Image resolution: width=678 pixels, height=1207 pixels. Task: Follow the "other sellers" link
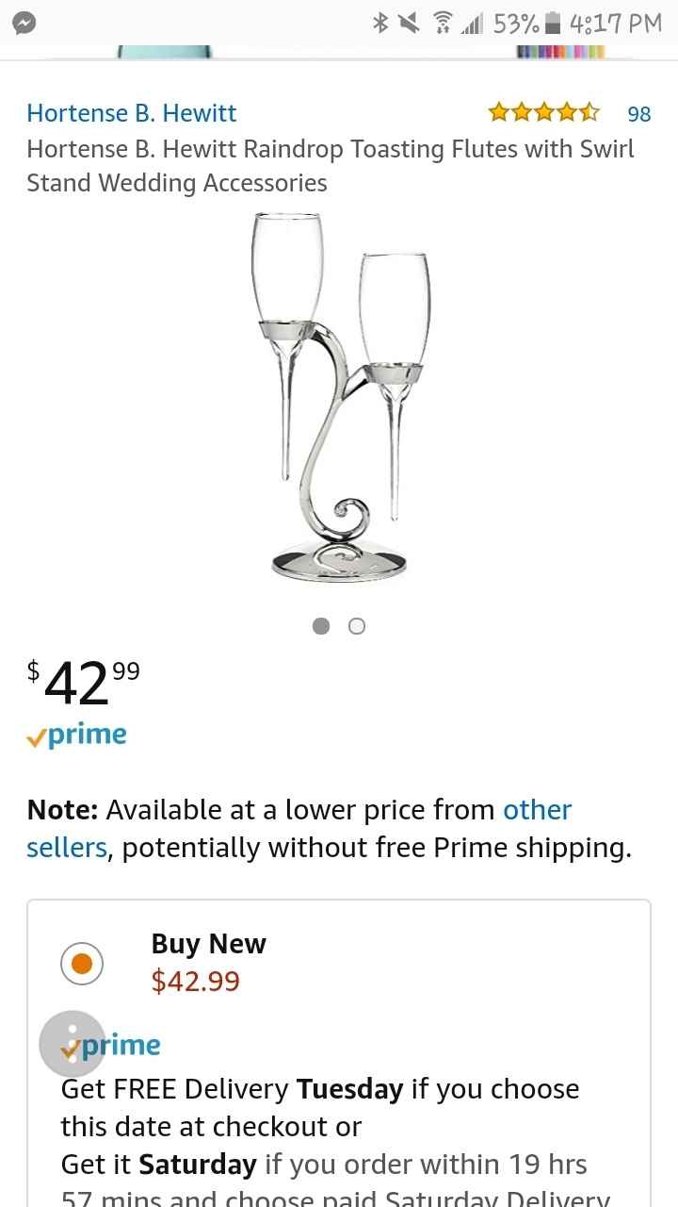point(538,810)
